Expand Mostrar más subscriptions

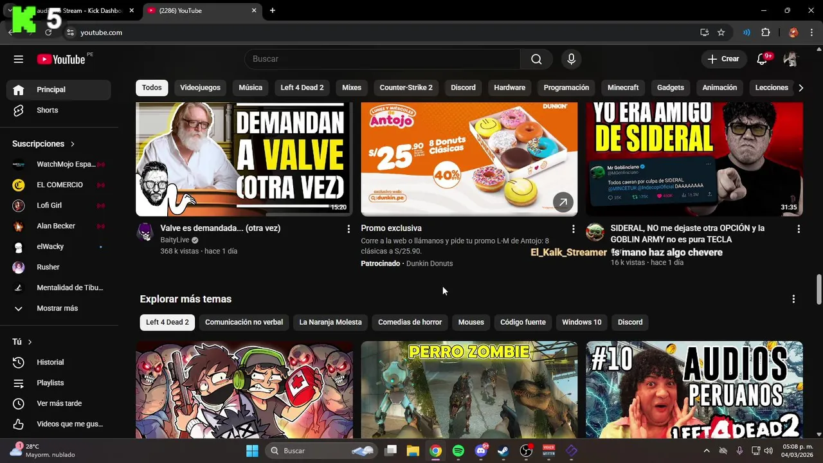59,308
